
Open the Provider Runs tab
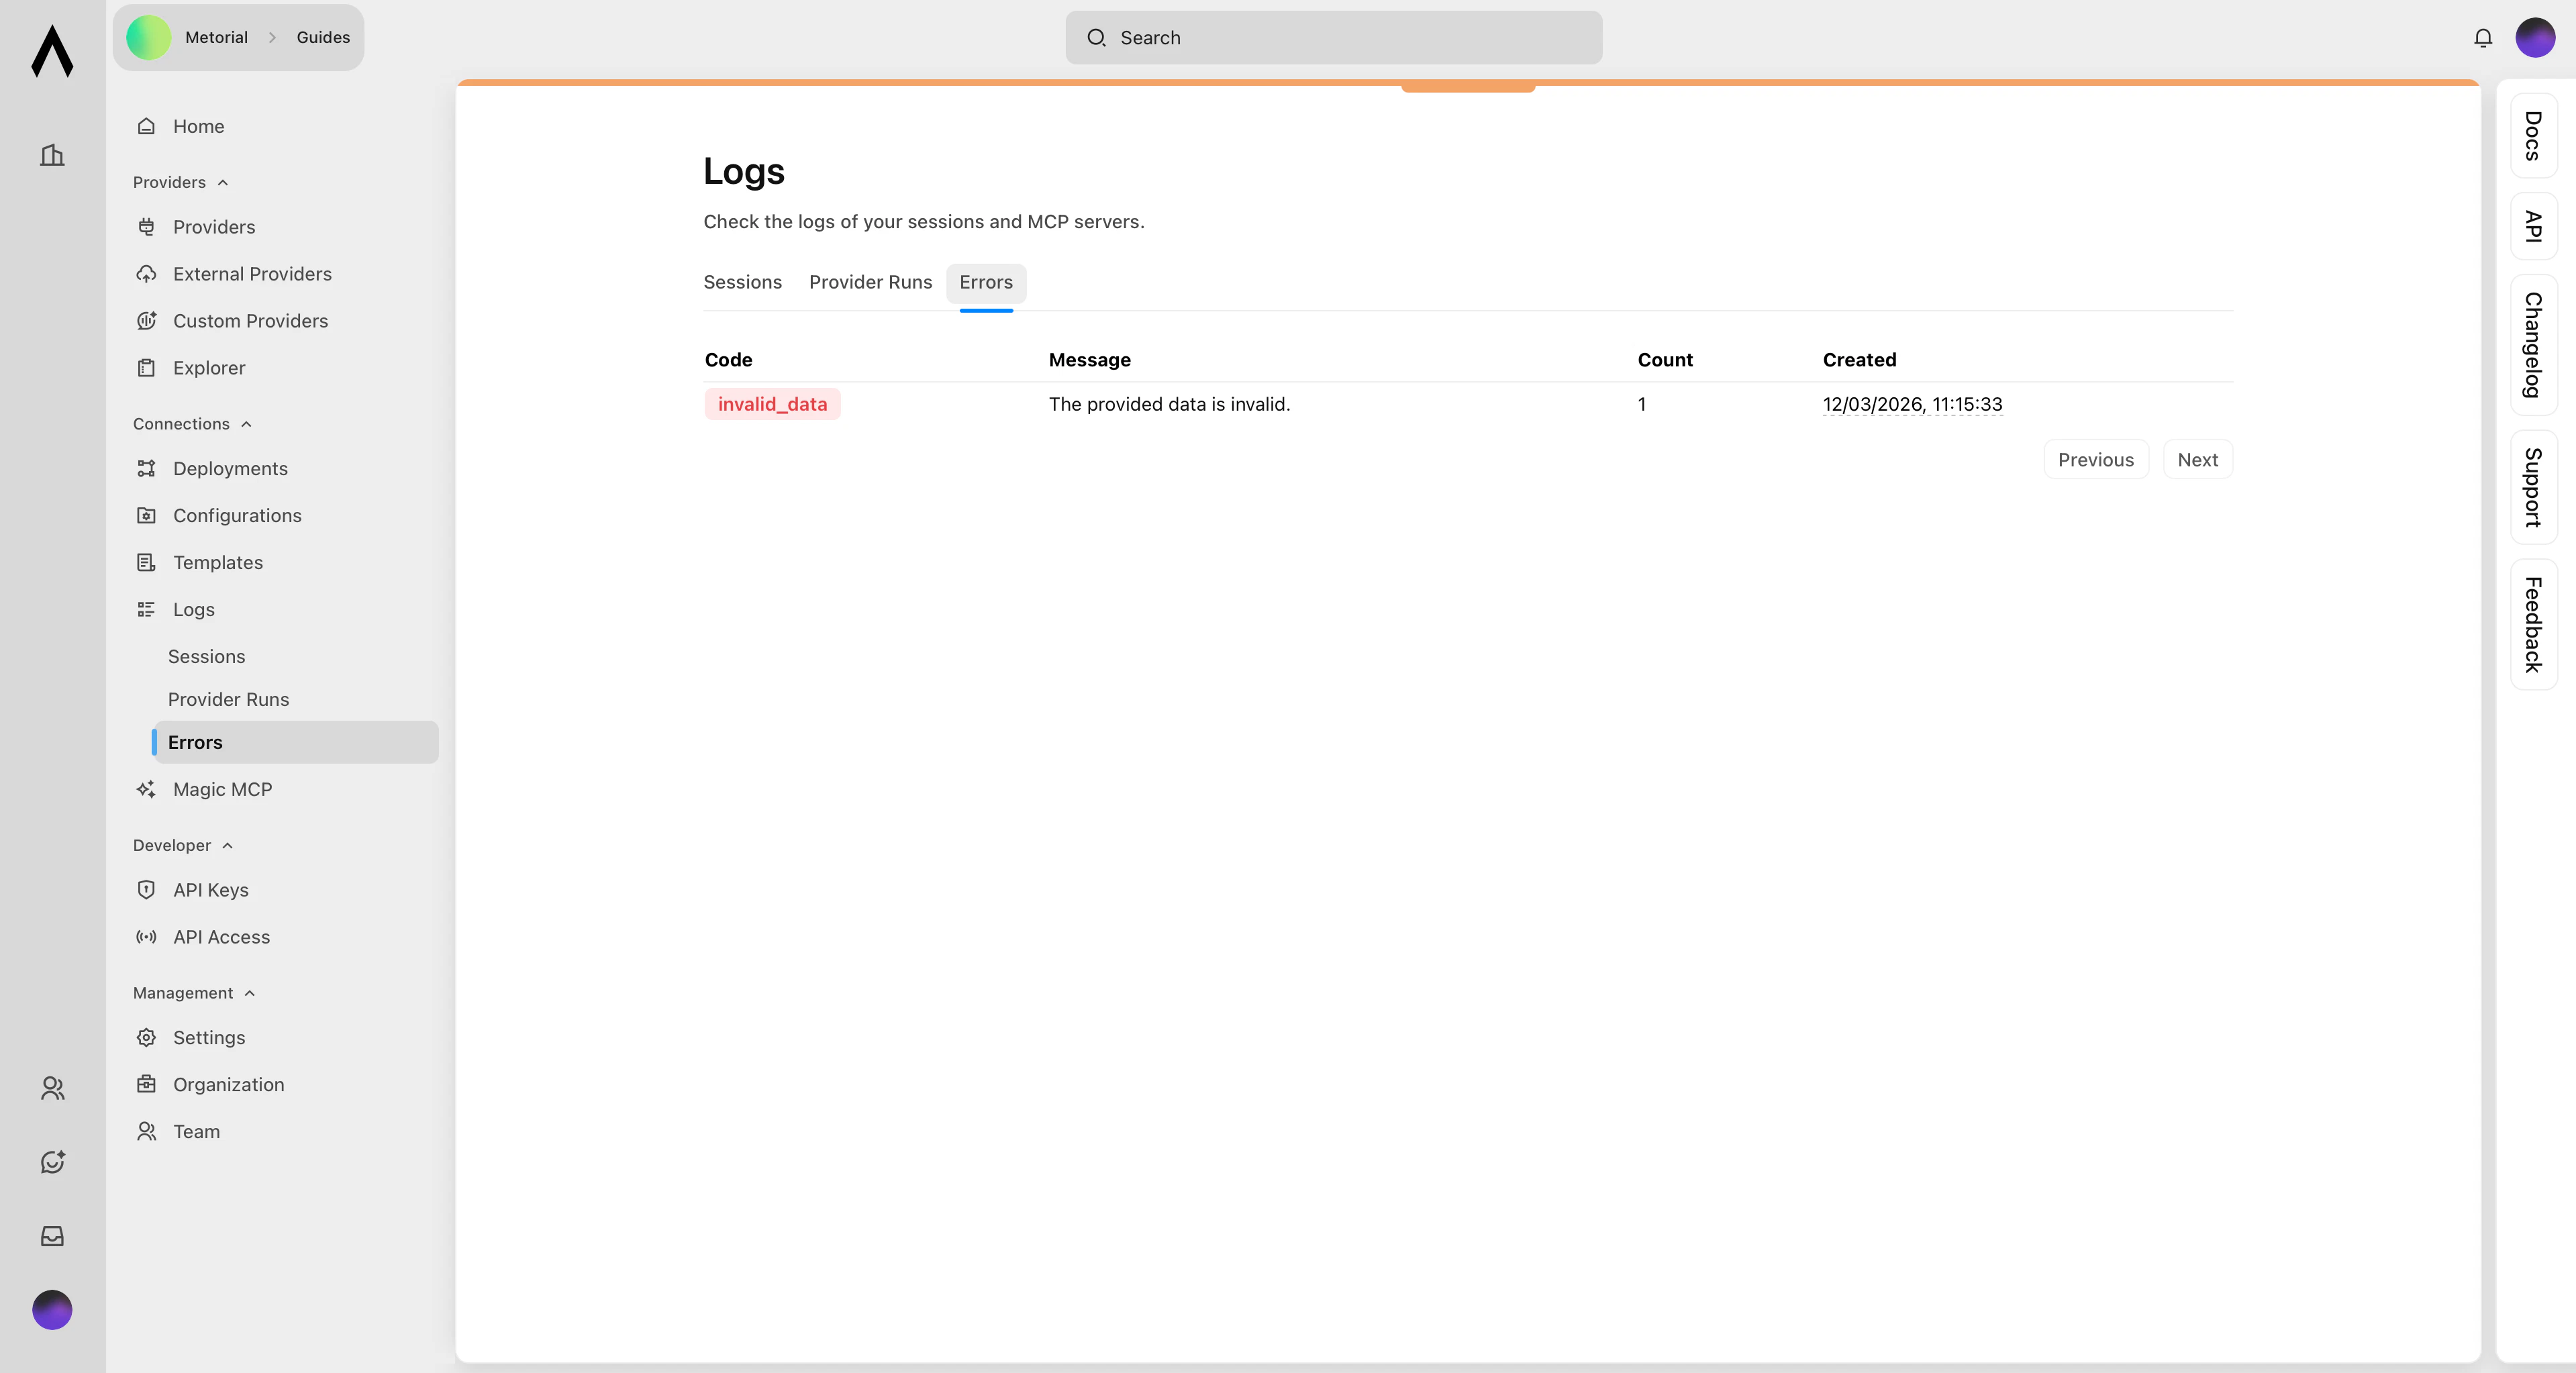pos(870,282)
